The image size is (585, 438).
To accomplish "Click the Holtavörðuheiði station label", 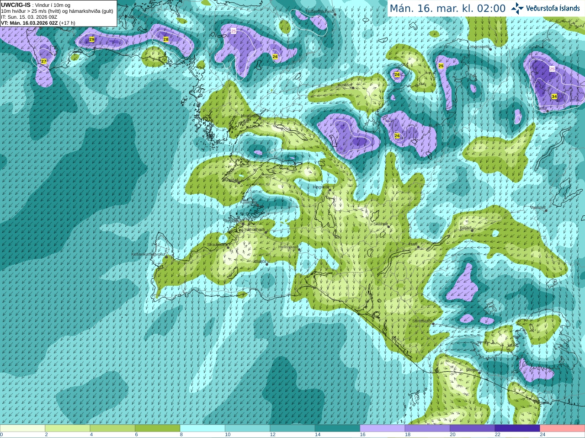I will click(x=320, y=11).
